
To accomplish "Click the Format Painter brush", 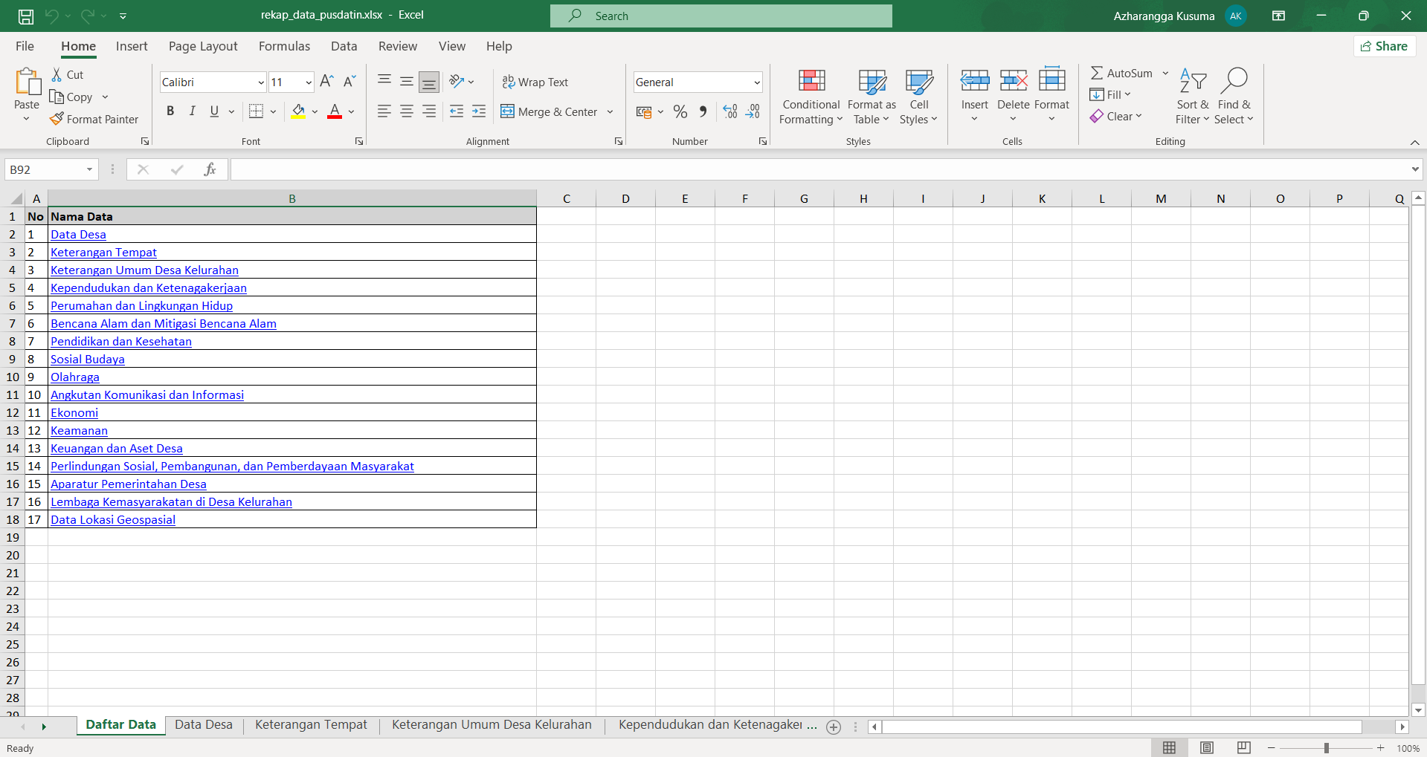I will pos(57,119).
